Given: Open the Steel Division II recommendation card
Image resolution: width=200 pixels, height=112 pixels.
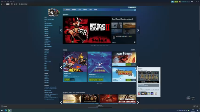Looking at the screenshot, I should (x=127, y=99).
